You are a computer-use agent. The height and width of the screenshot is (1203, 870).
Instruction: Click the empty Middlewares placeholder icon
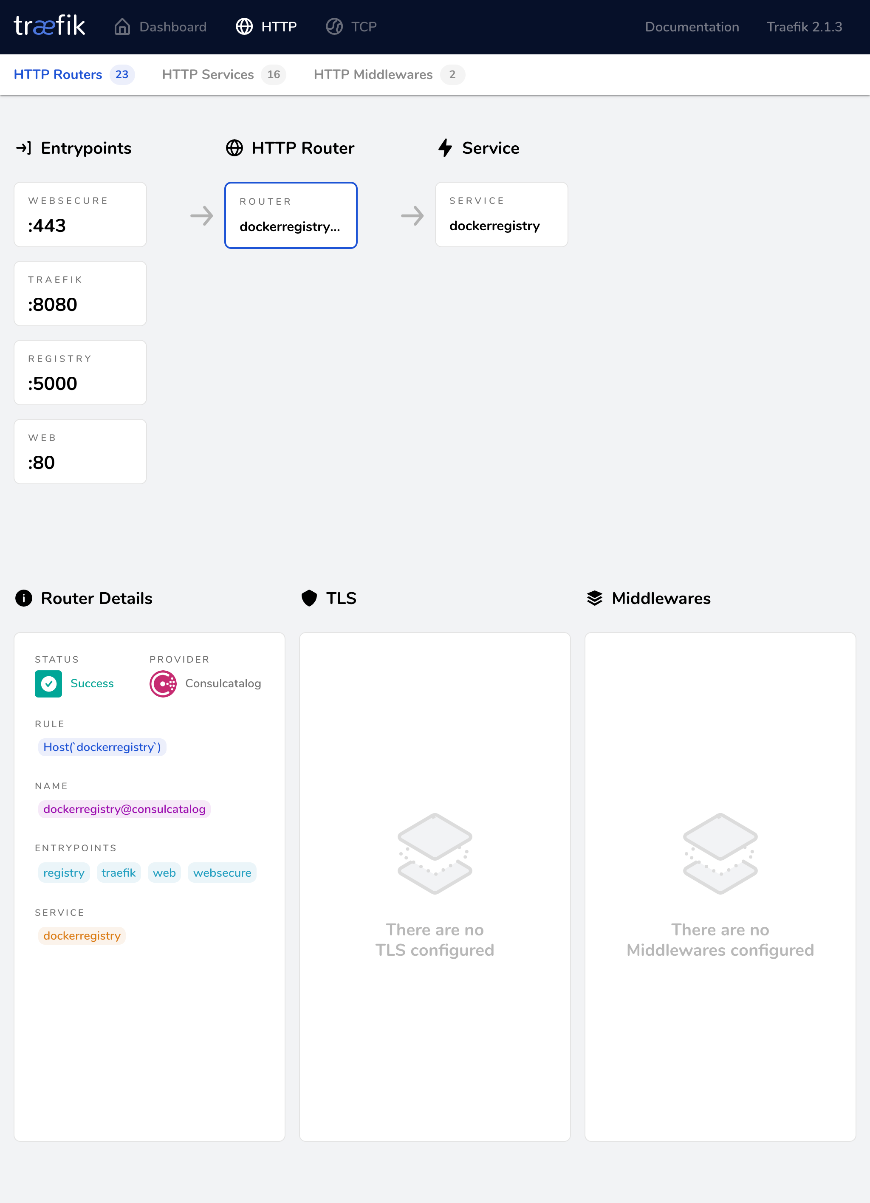pos(720,853)
